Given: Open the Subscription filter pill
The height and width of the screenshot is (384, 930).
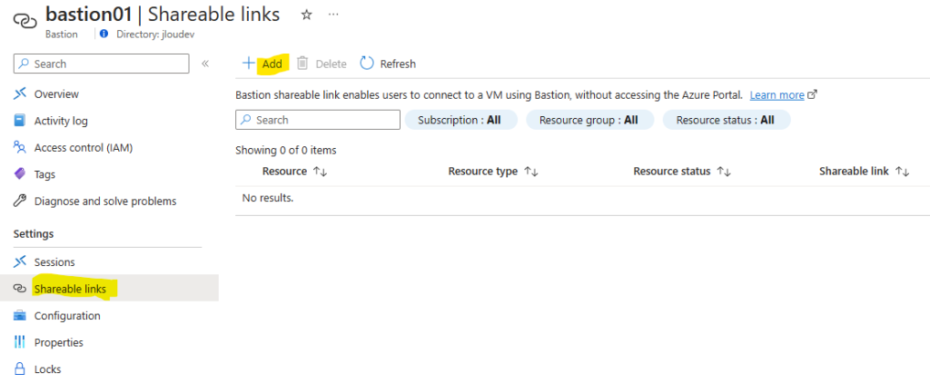Looking at the screenshot, I should (x=460, y=120).
